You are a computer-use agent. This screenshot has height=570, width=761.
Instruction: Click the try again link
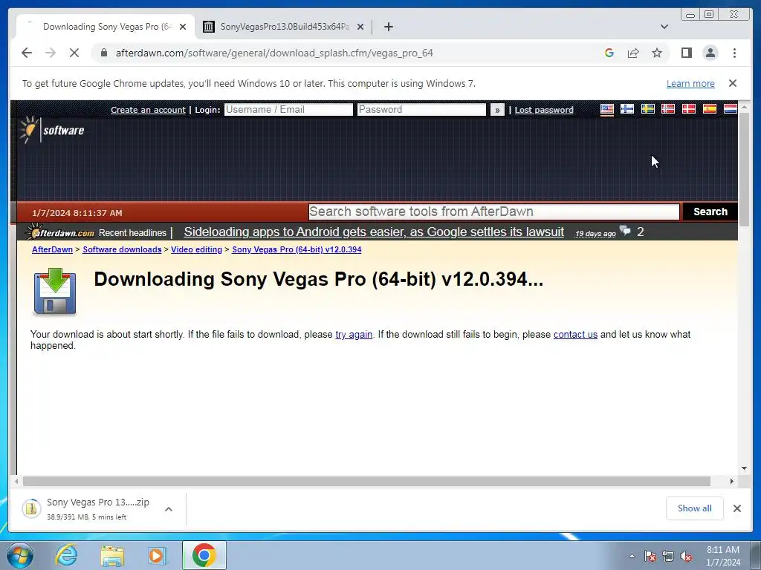click(x=354, y=335)
